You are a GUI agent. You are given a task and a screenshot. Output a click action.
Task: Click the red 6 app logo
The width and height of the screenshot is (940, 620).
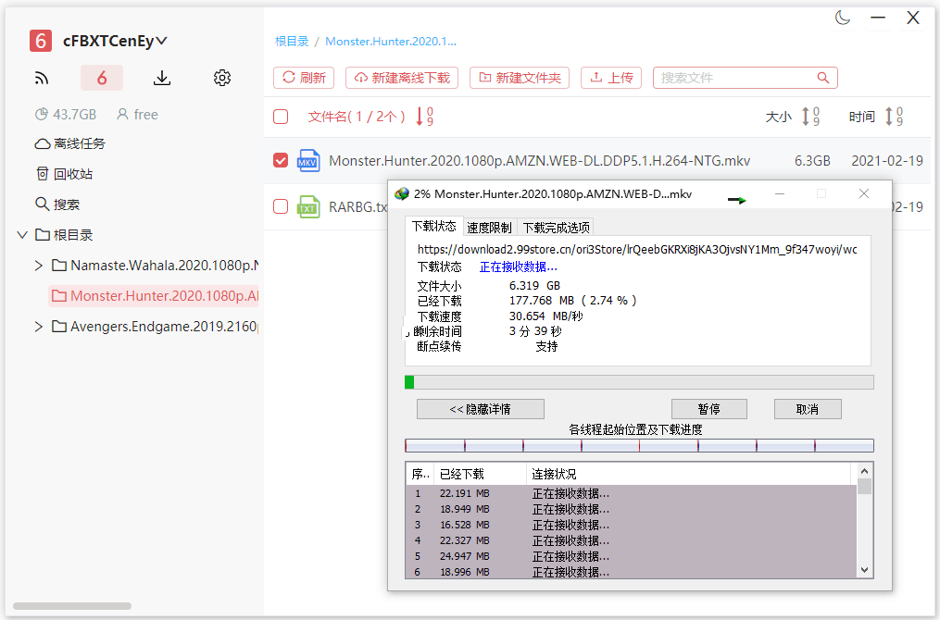(40, 41)
